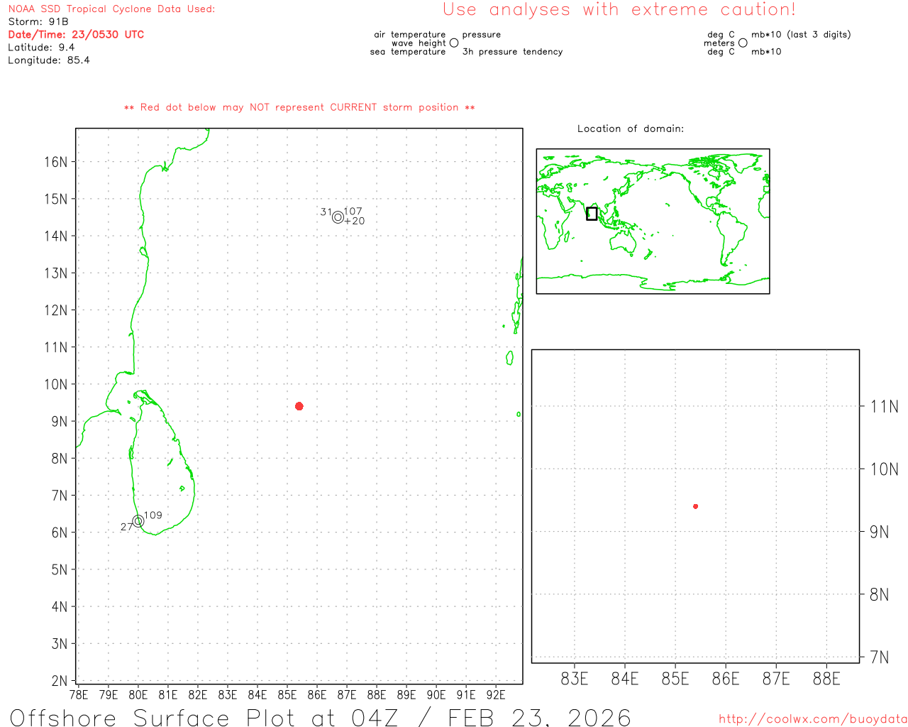
Task: Click the "Use analyses with extreme caution!" banner
Action: [x=619, y=10]
